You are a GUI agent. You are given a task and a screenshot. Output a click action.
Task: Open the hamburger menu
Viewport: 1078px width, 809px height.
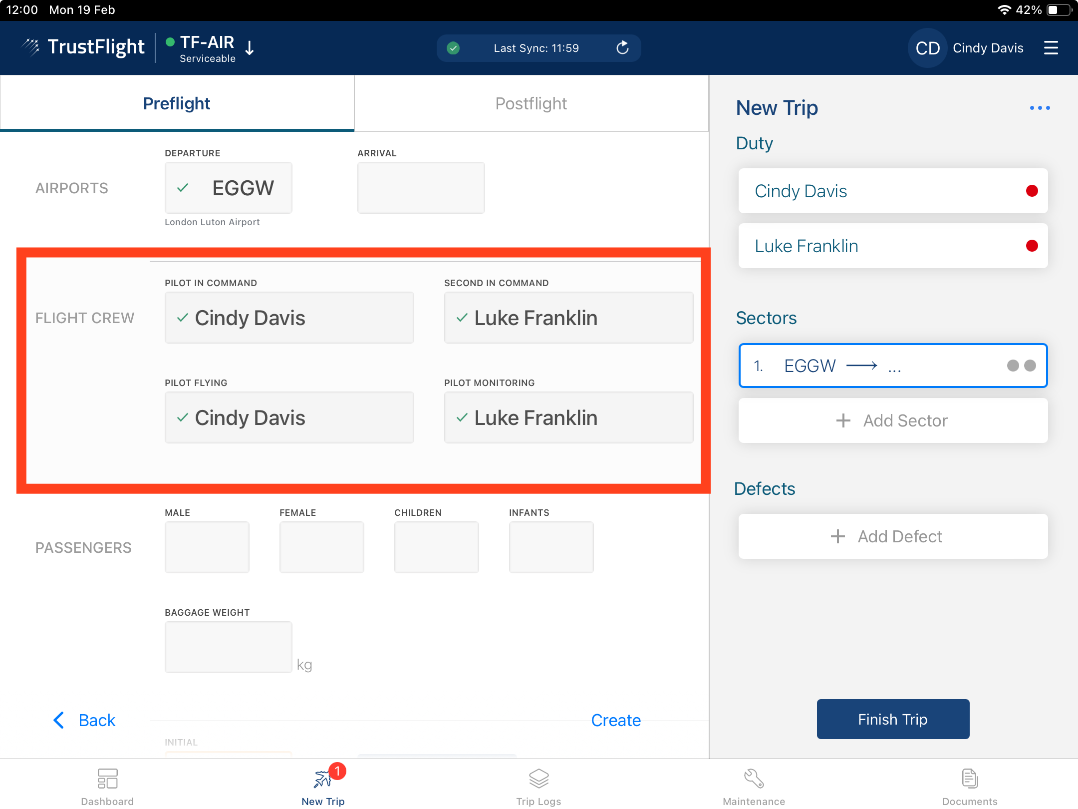(x=1051, y=48)
